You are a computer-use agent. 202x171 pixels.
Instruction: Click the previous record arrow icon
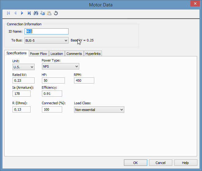[15, 13]
